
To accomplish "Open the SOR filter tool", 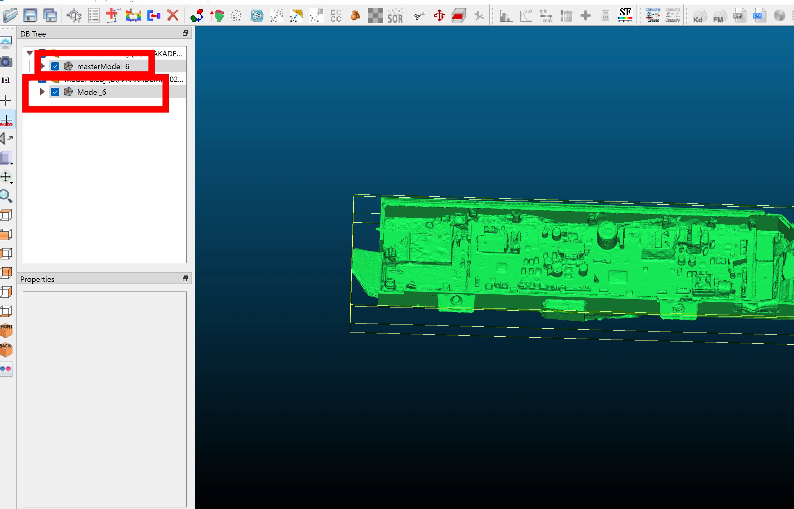I will 395,15.
